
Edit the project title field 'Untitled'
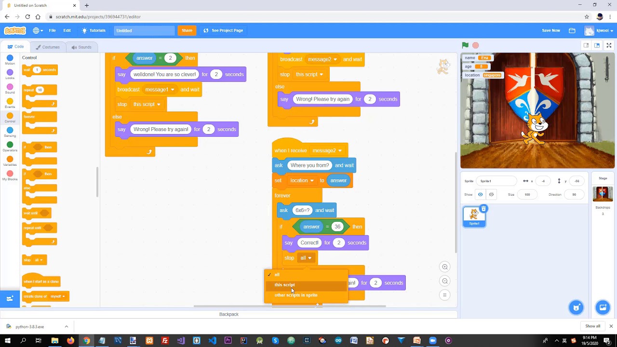pyautogui.click(x=144, y=30)
